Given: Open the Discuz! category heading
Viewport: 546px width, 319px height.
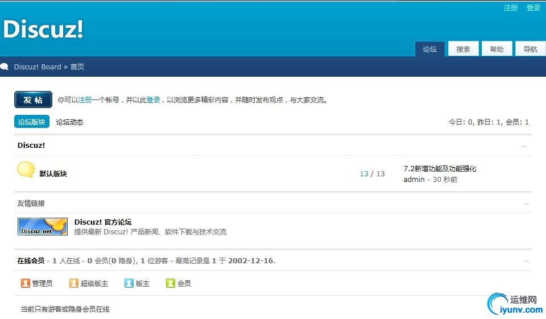Looking at the screenshot, I should coord(31,145).
